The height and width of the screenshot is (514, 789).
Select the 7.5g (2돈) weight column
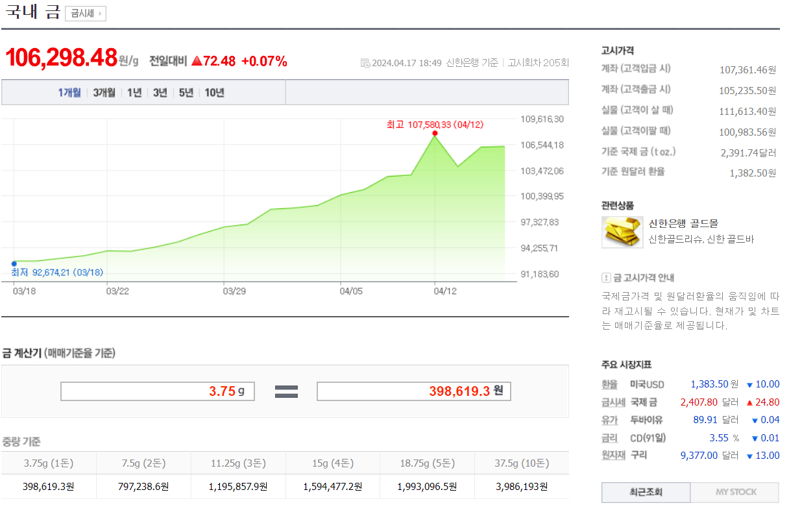click(143, 463)
